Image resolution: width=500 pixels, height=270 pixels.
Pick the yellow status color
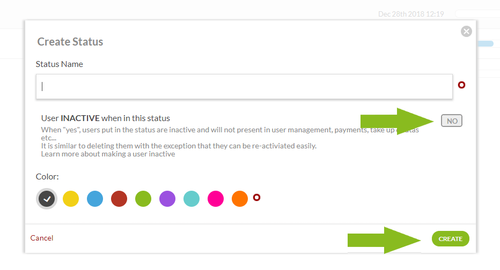pyautogui.click(x=71, y=199)
